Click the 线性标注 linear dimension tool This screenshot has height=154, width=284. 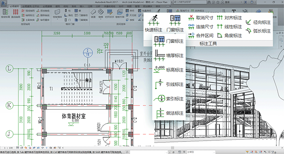[x=229, y=27]
